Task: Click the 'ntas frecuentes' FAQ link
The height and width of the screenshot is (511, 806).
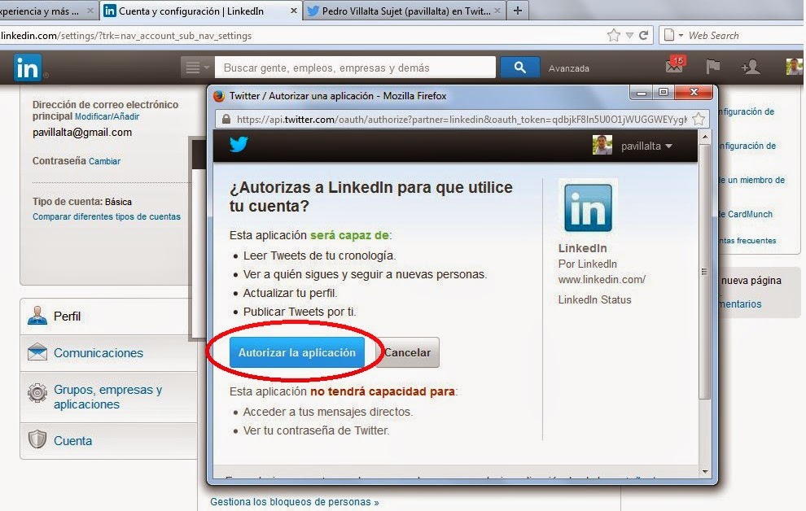Action: click(747, 240)
